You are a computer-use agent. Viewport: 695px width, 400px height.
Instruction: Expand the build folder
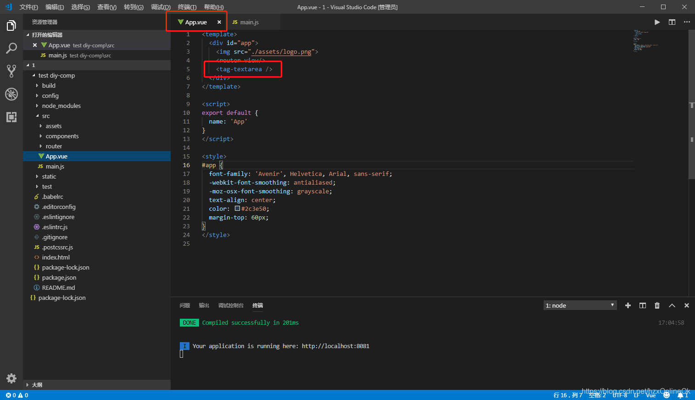pyautogui.click(x=97, y=85)
